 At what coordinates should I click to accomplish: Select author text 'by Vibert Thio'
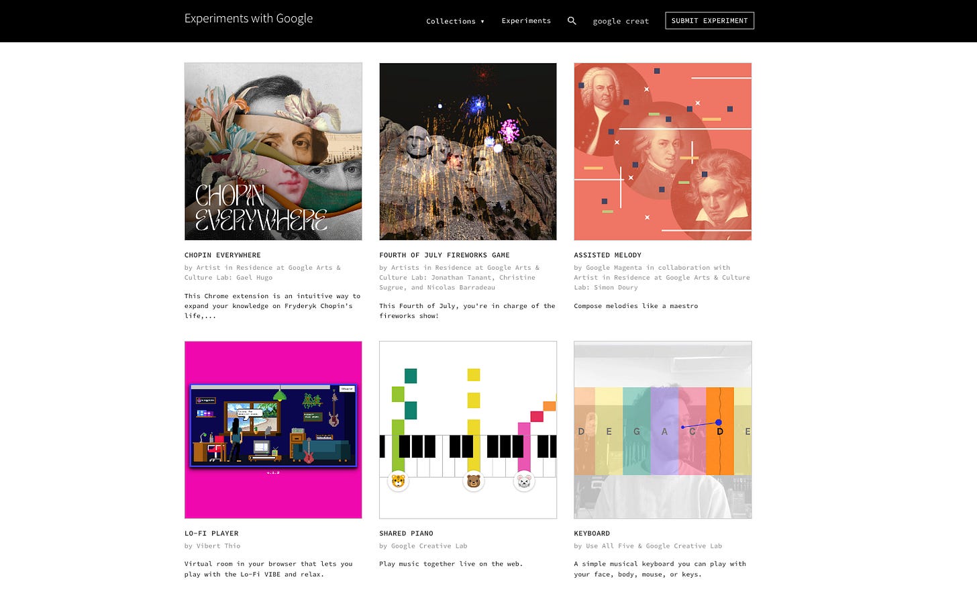(x=212, y=546)
